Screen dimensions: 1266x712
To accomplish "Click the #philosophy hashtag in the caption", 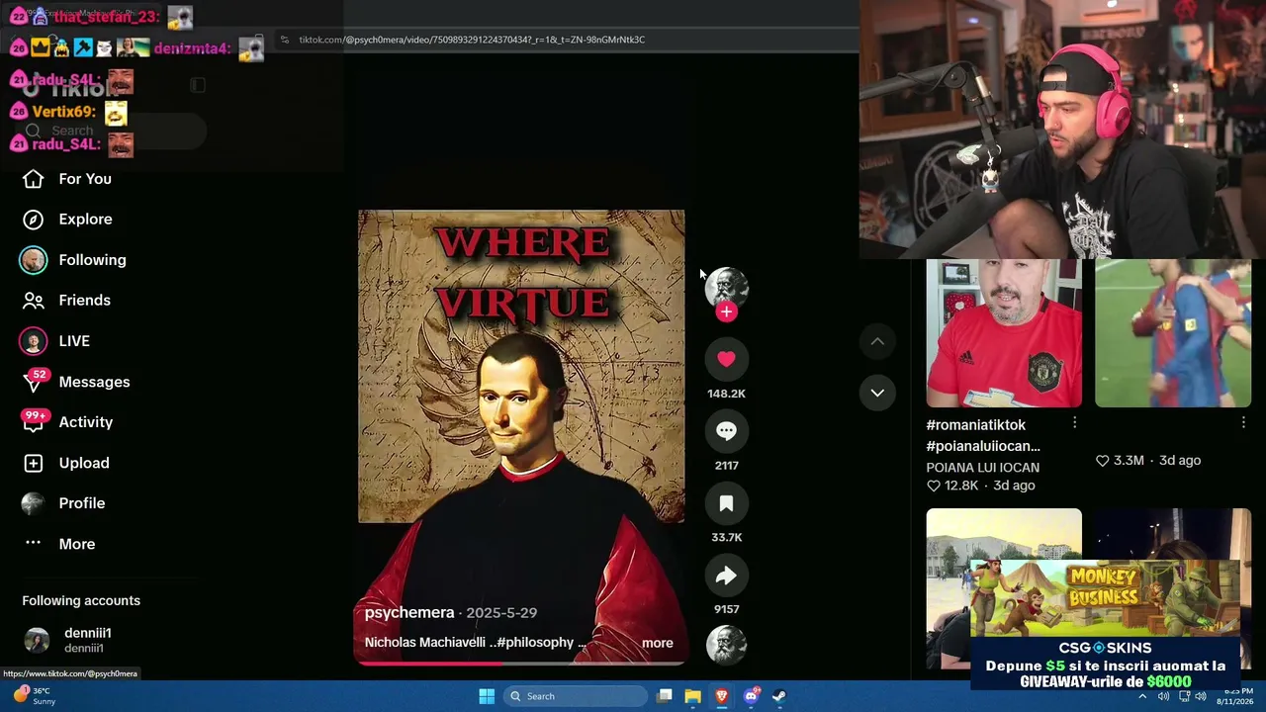I will (535, 643).
